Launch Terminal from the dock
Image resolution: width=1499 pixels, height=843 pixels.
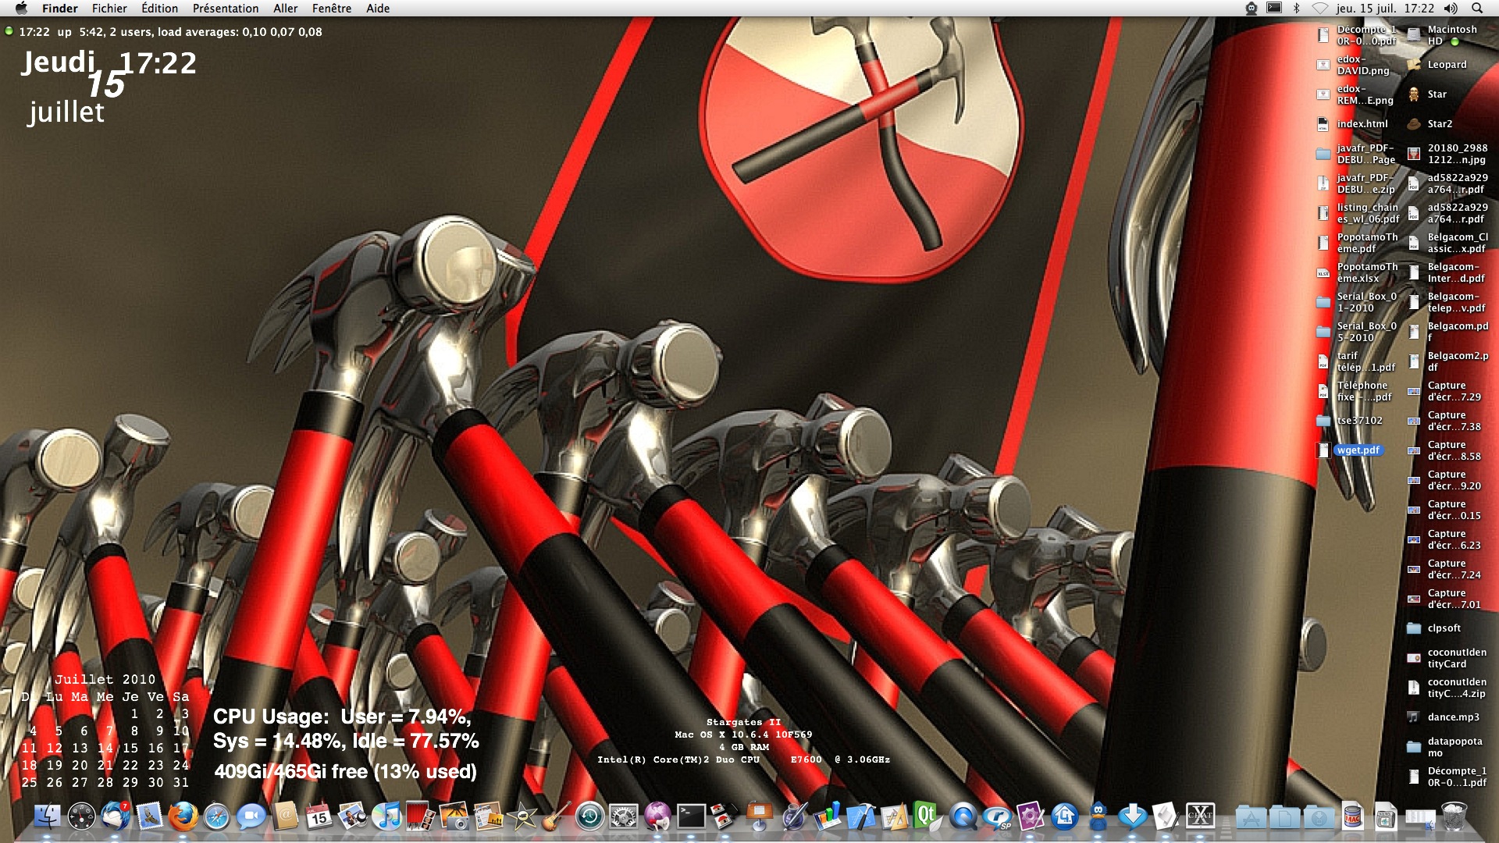click(691, 816)
